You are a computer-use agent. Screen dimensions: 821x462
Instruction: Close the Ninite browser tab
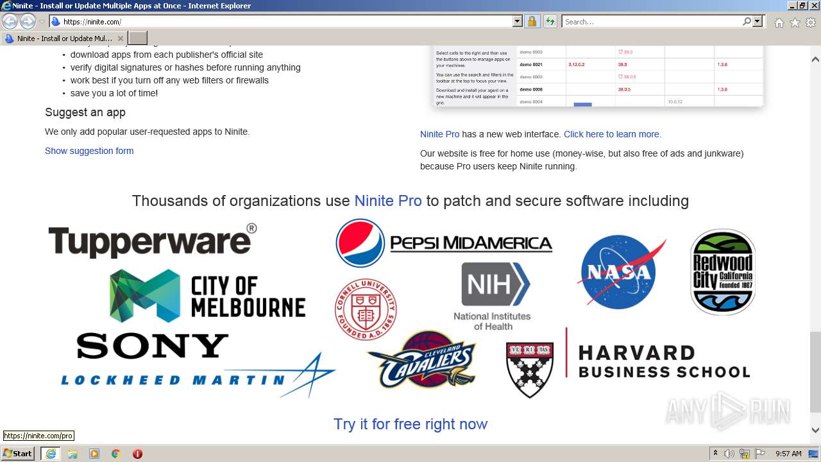pyautogui.click(x=120, y=38)
